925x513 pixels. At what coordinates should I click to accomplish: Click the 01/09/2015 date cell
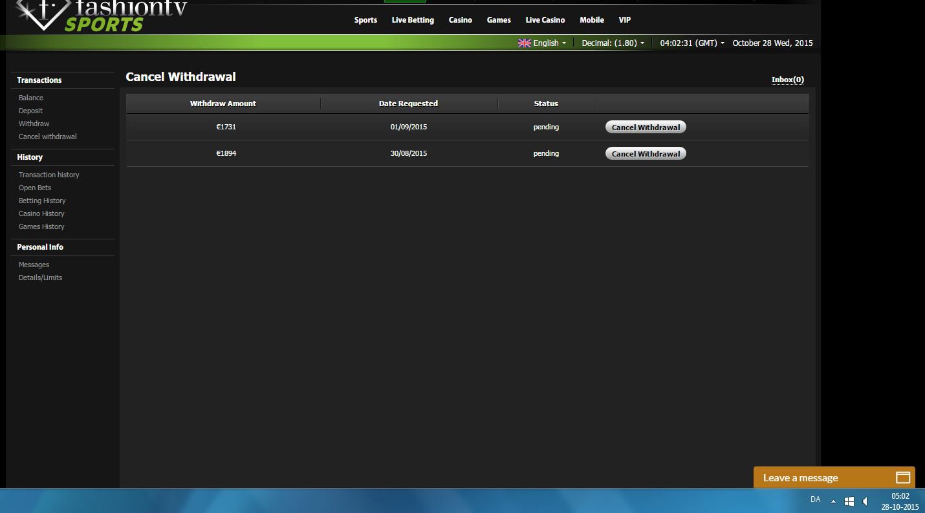409,127
